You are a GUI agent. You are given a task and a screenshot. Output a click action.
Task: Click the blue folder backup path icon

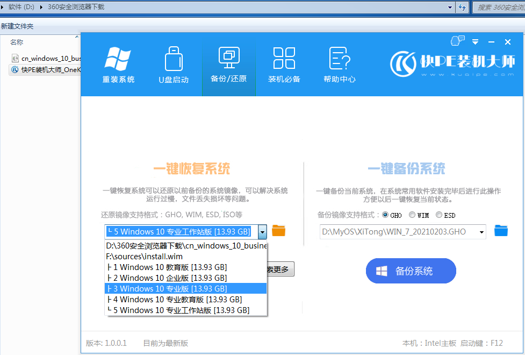click(x=501, y=231)
